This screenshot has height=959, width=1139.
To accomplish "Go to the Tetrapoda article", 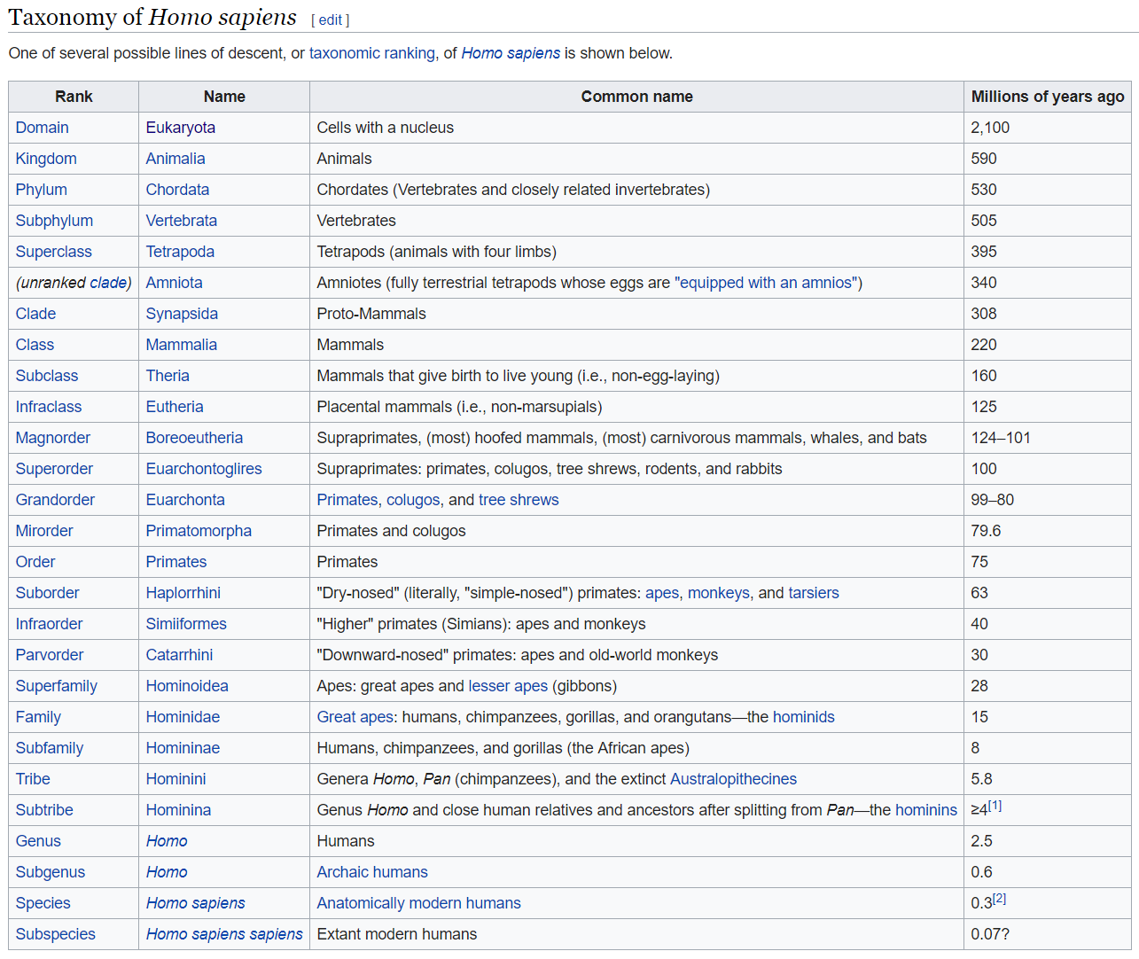I will 180,252.
